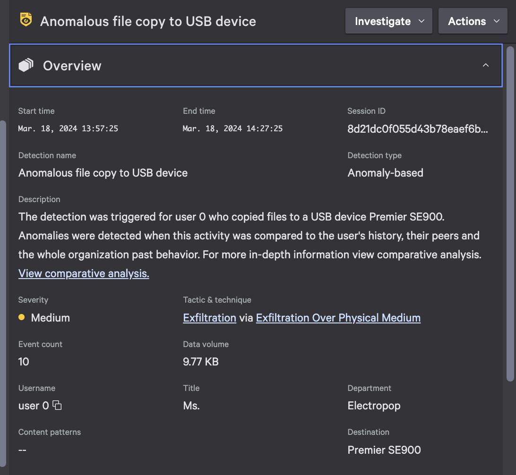The image size is (516, 475).
Task: Click the Investigate chevron arrow
Action: click(x=421, y=21)
